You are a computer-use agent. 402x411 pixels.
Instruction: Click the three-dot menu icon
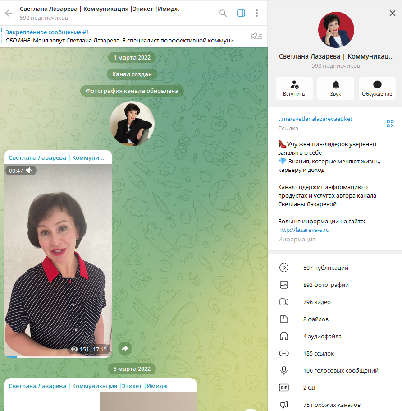point(257,13)
